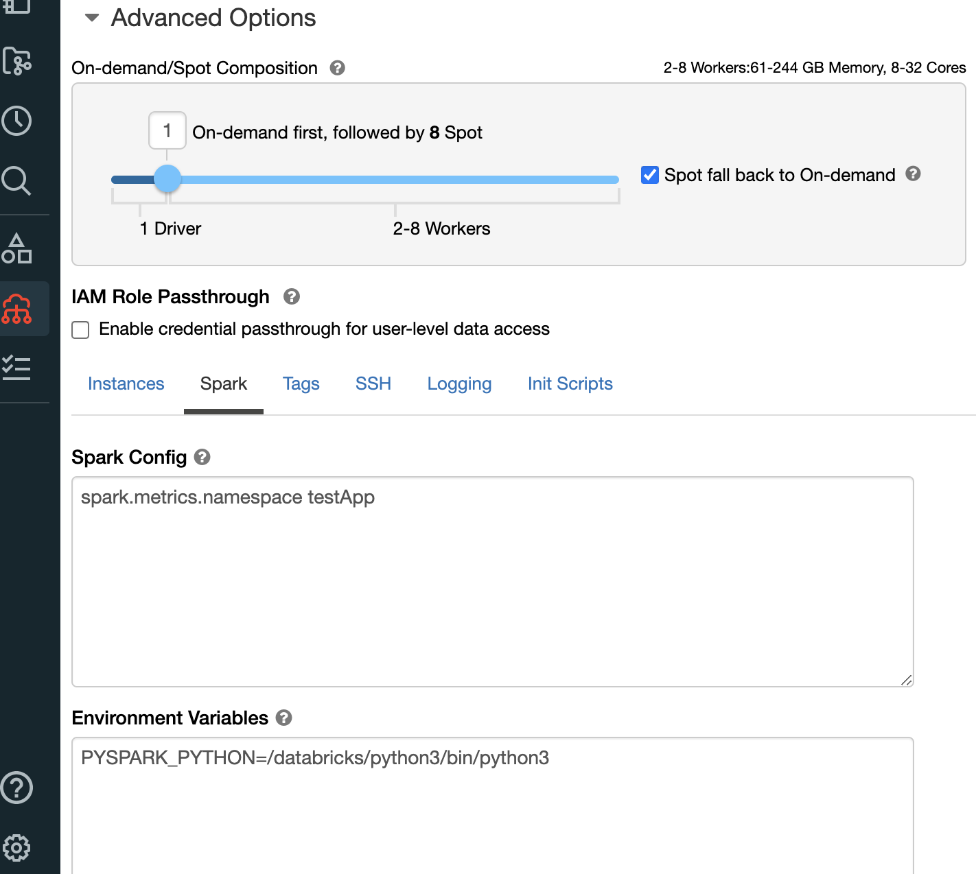Open Search from the sidebar
The width and height of the screenshot is (976, 874).
[17, 181]
